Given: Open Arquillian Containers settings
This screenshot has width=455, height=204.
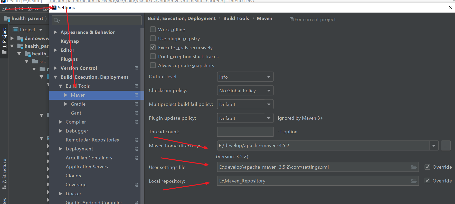Looking at the screenshot, I should (89, 158).
